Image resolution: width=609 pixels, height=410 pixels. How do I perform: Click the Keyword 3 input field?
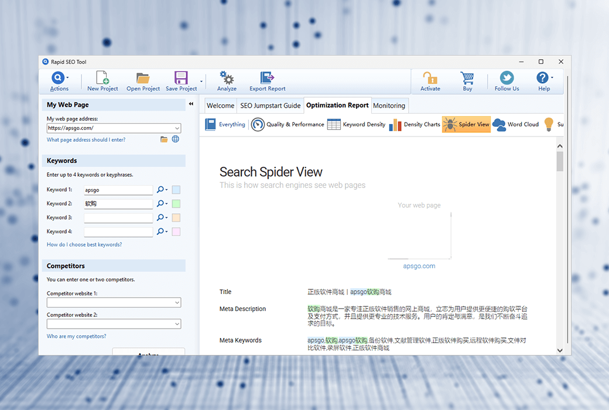118,218
